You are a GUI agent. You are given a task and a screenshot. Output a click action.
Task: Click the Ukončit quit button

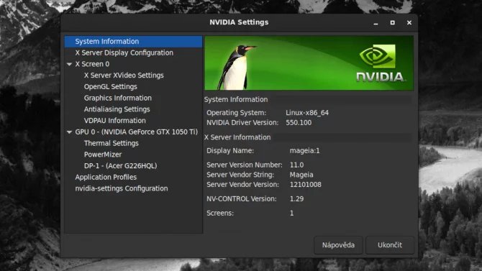coord(390,245)
